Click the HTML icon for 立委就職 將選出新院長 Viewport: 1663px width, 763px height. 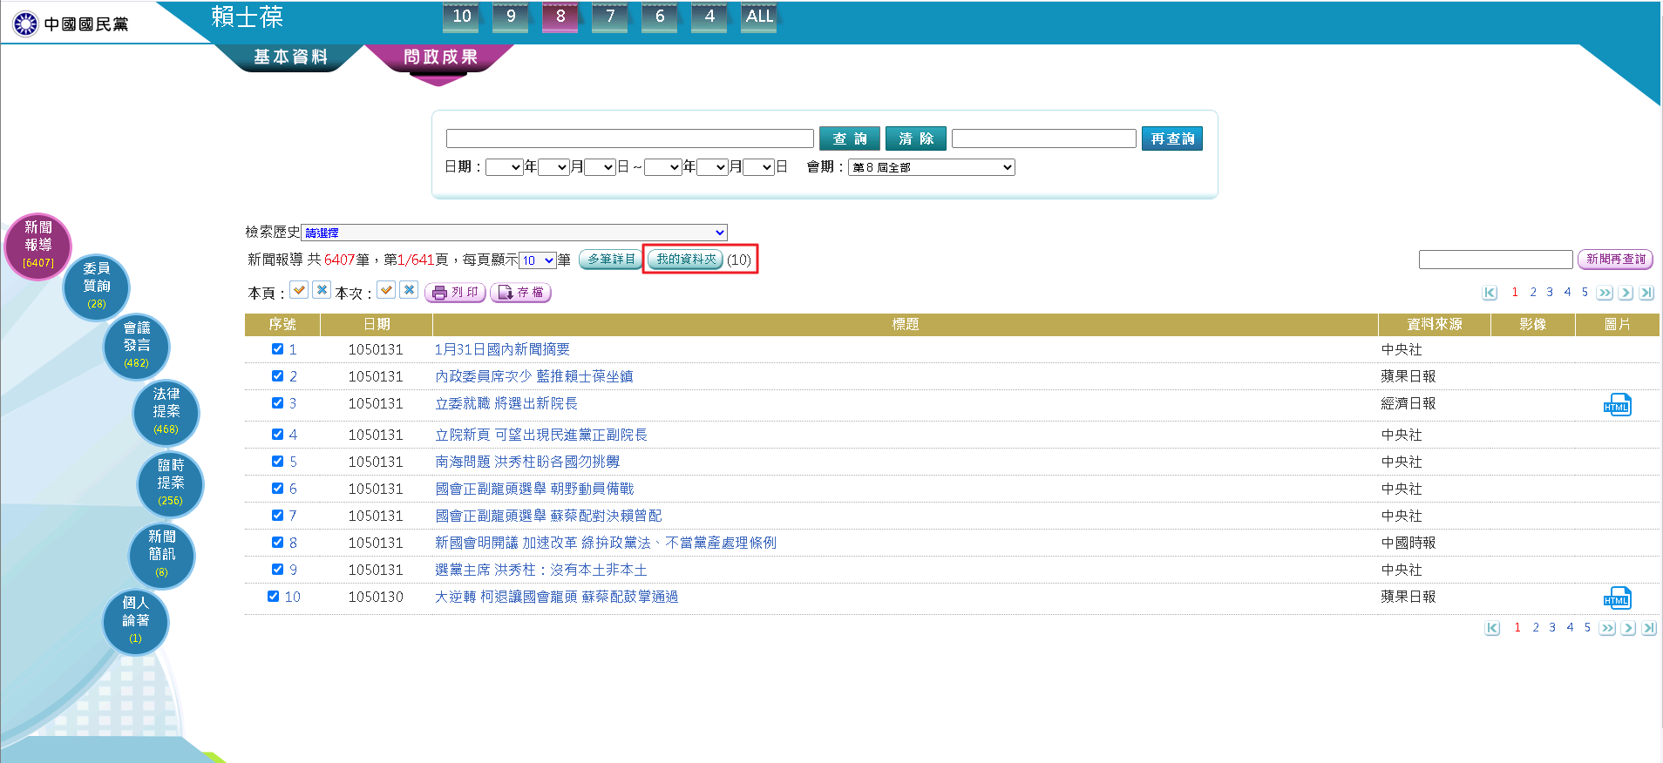point(1617,405)
